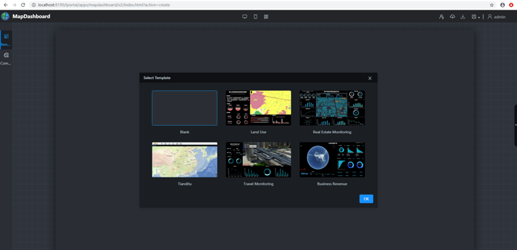The width and height of the screenshot is (517, 250).
Task: Open the Template tab in left sidebar
Action: (x=6, y=39)
